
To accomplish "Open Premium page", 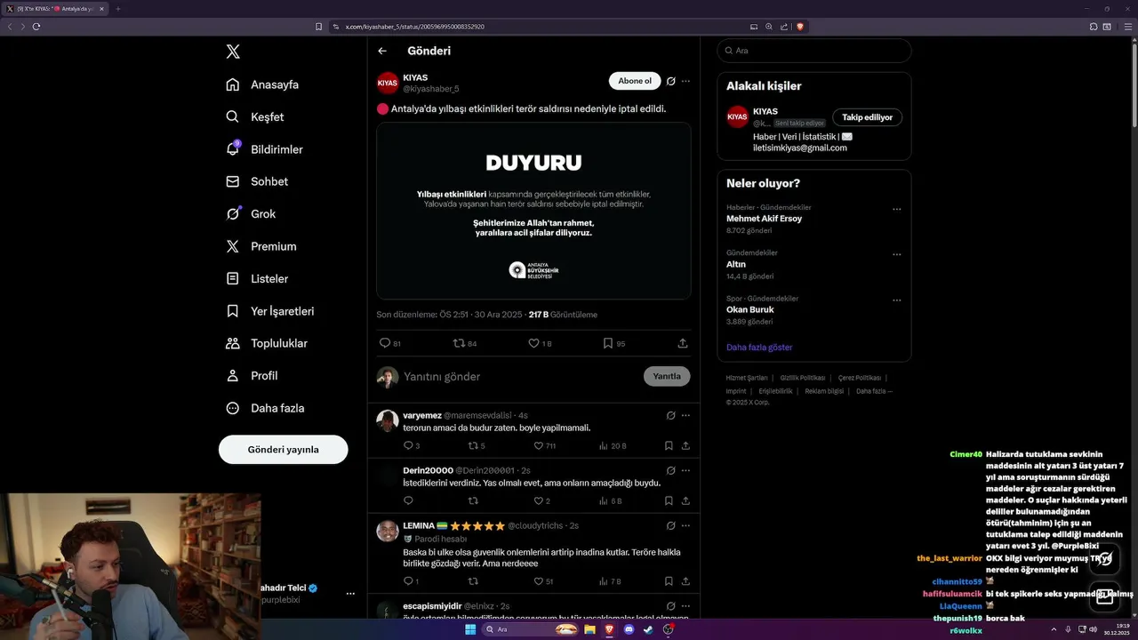I will coord(260,246).
